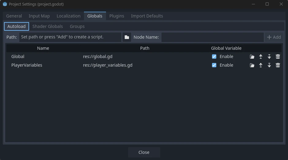Screen dimensions: 288x160
Task: Open the Shader Globals sub-tab
Action: tap(47, 26)
